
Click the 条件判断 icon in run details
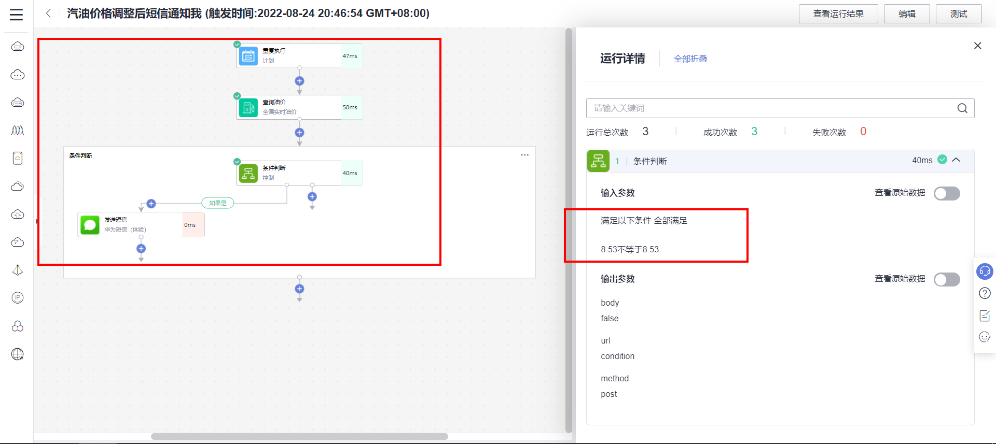[598, 161]
